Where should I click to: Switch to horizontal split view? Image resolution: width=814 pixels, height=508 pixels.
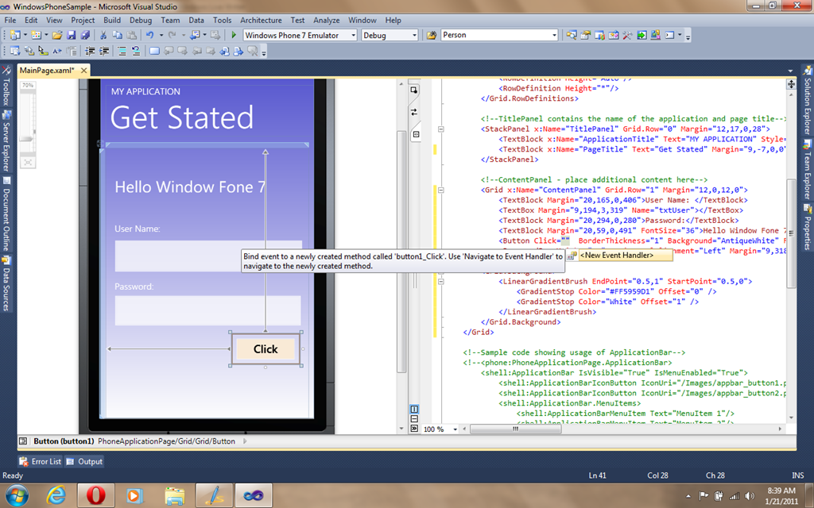(414, 419)
